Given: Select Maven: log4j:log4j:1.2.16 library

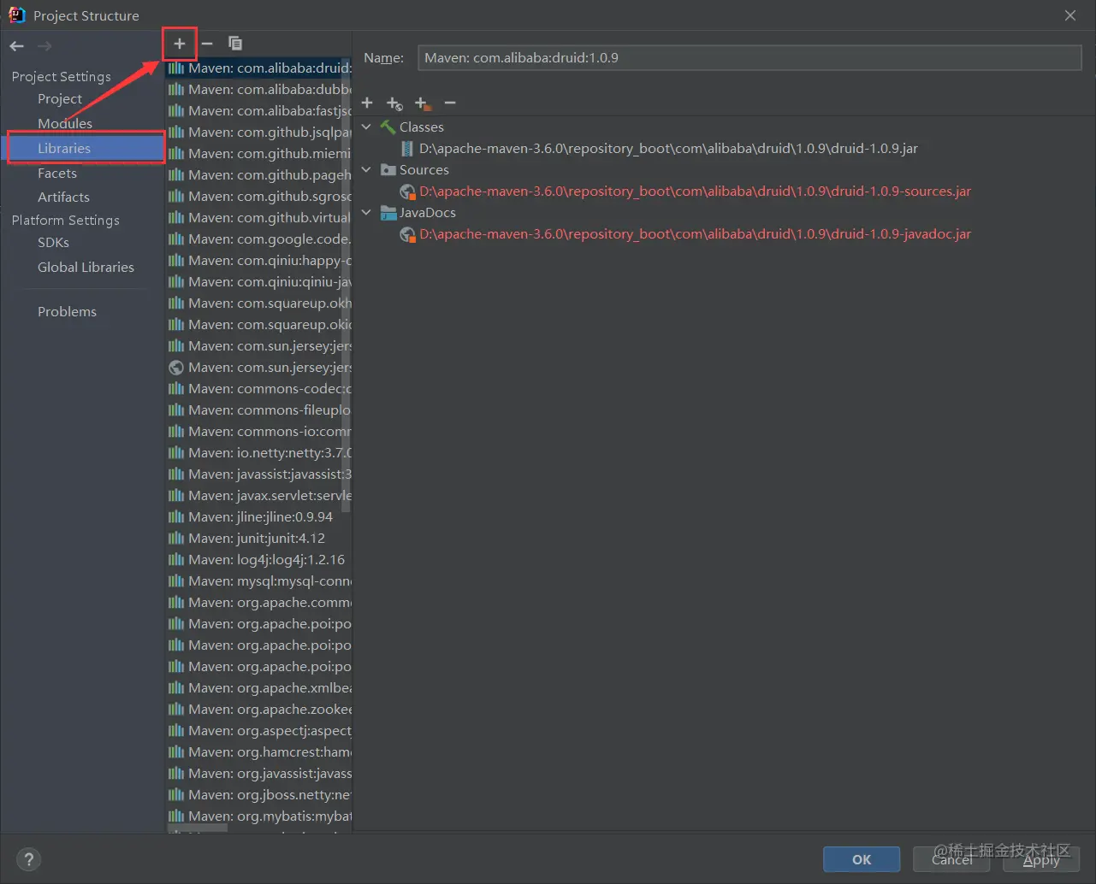Looking at the screenshot, I should pos(258,559).
